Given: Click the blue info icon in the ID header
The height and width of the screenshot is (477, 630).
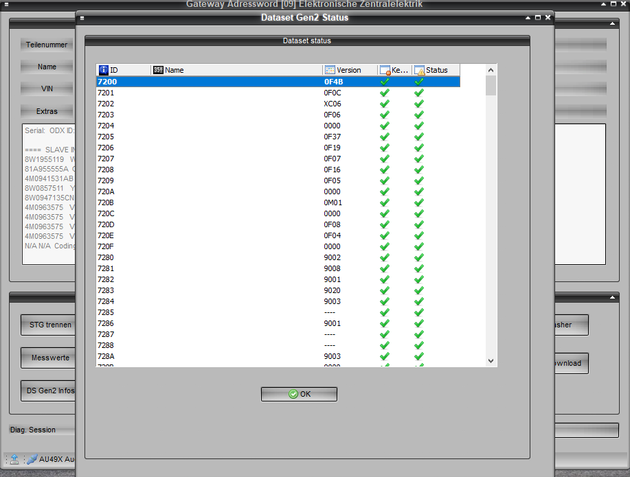Looking at the screenshot, I should click(x=103, y=70).
